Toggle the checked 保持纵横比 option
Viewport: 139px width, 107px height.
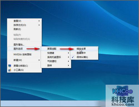point(84,57)
